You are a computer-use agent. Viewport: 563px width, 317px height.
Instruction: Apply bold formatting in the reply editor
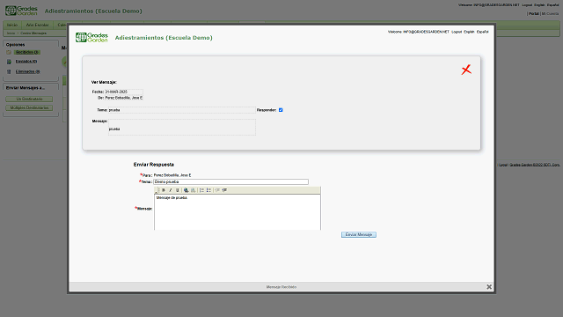(164, 190)
